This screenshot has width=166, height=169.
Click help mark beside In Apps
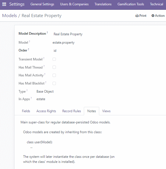(31, 98)
